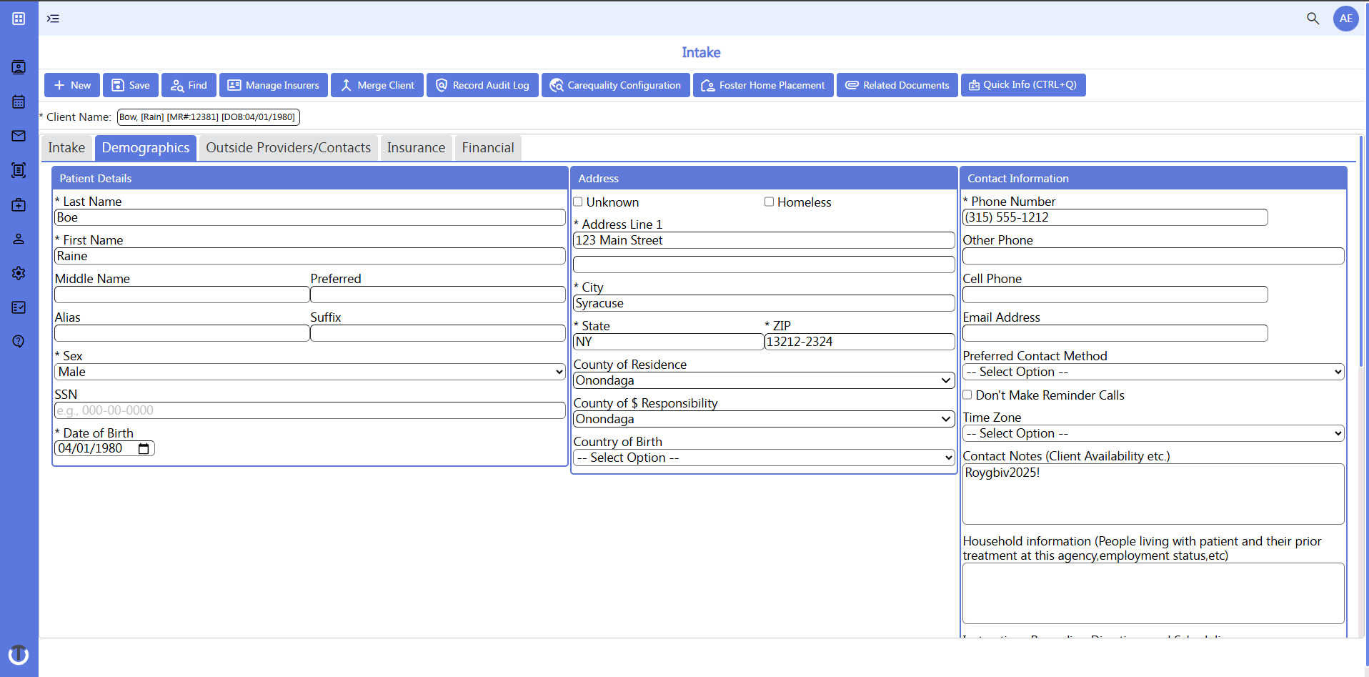Select the client contact card icon in sidebar
This screenshot has height=677, width=1369.
(19, 66)
